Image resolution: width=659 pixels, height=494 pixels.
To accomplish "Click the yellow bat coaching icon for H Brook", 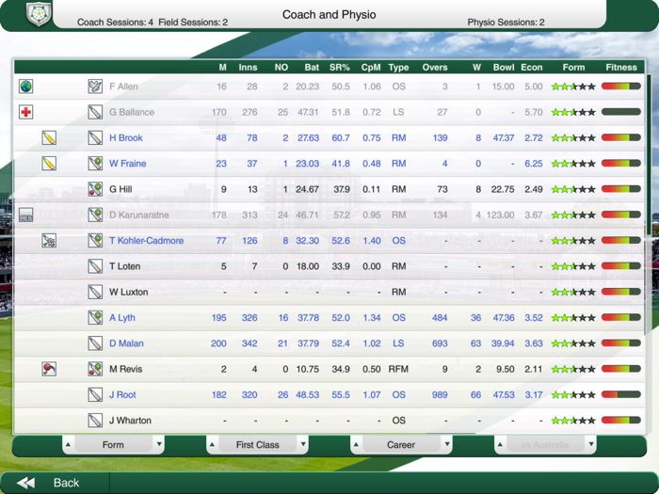I will [49, 137].
